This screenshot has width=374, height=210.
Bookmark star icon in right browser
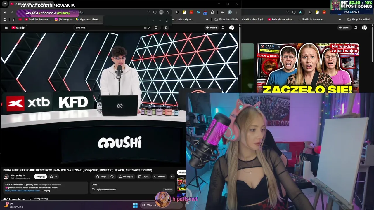300,12
